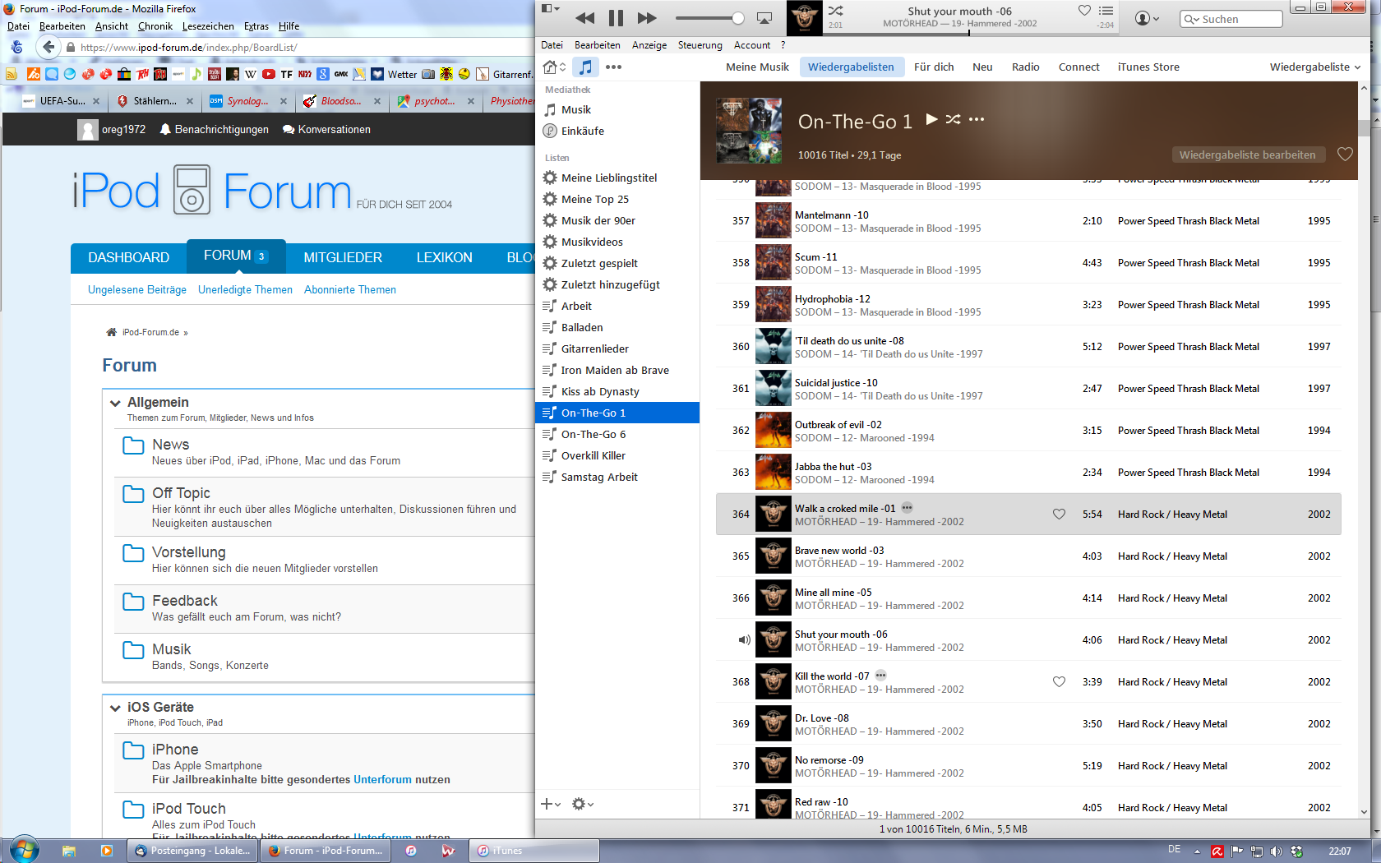Image resolution: width=1381 pixels, height=863 pixels.
Task: Collapse the iOS Geräte forum category
Action: pyautogui.click(x=116, y=708)
